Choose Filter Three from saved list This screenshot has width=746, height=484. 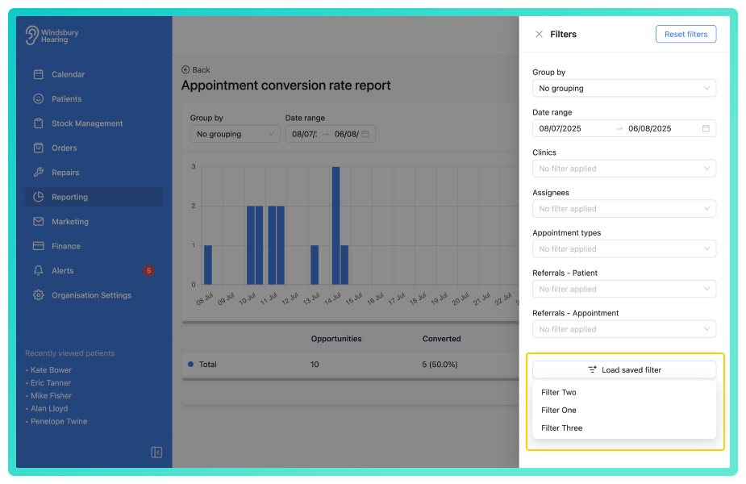561,428
